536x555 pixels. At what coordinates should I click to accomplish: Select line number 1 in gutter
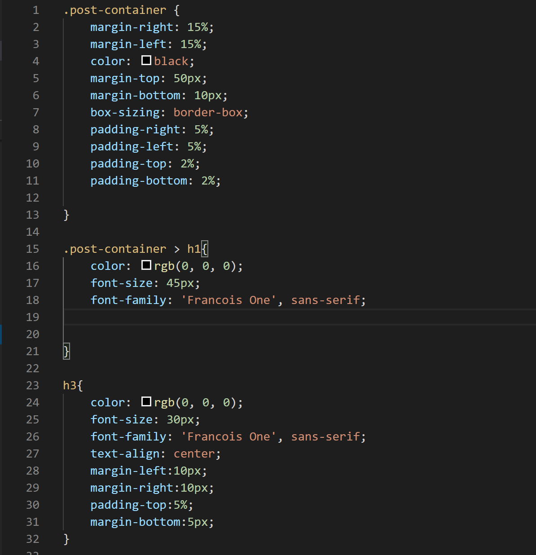click(36, 10)
